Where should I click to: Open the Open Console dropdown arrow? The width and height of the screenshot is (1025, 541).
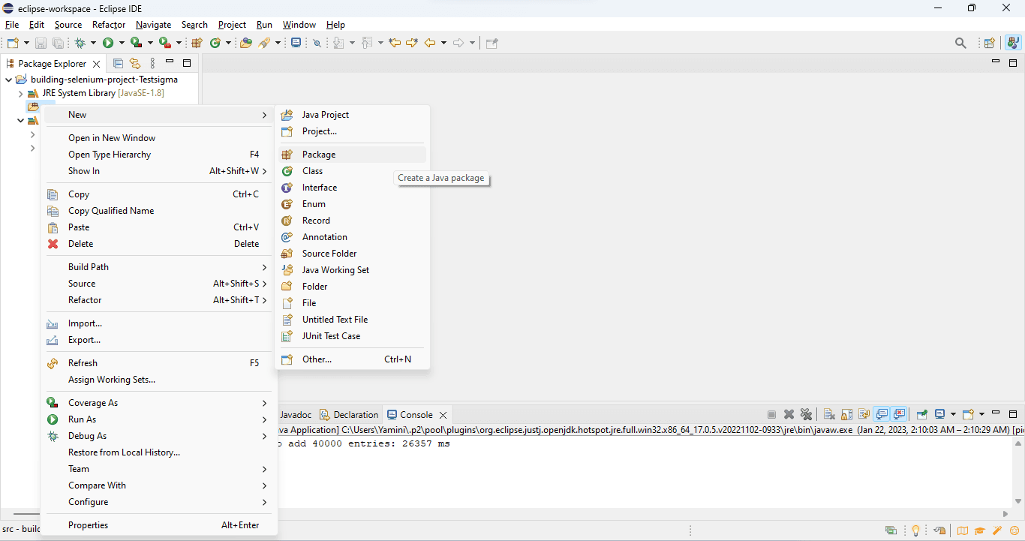pos(981,414)
